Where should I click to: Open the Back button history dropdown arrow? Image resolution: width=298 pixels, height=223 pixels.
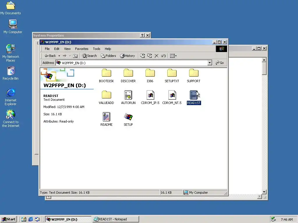tap(59, 56)
